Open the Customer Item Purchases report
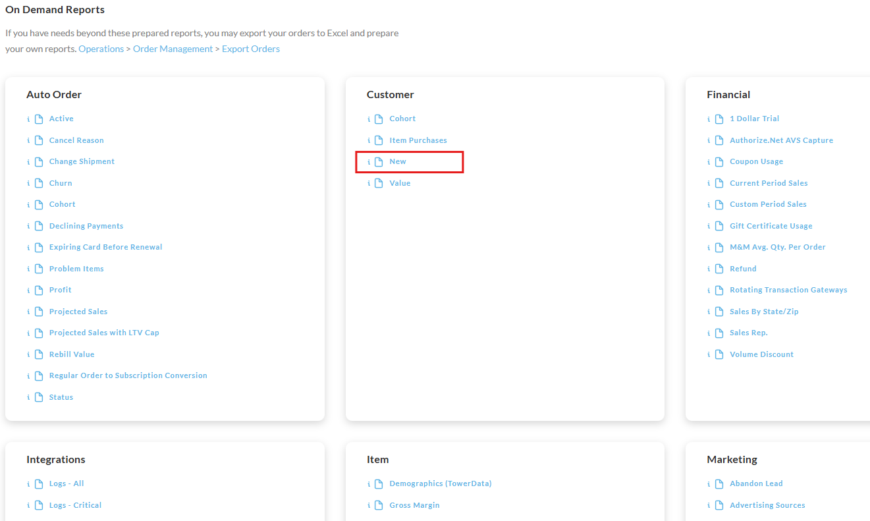The width and height of the screenshot is (870, 521). click(418, 140)
